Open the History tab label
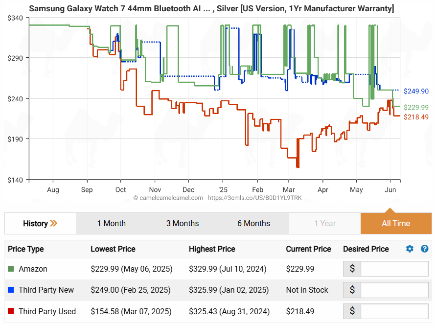The image size is (436, 325). (35, 224)
